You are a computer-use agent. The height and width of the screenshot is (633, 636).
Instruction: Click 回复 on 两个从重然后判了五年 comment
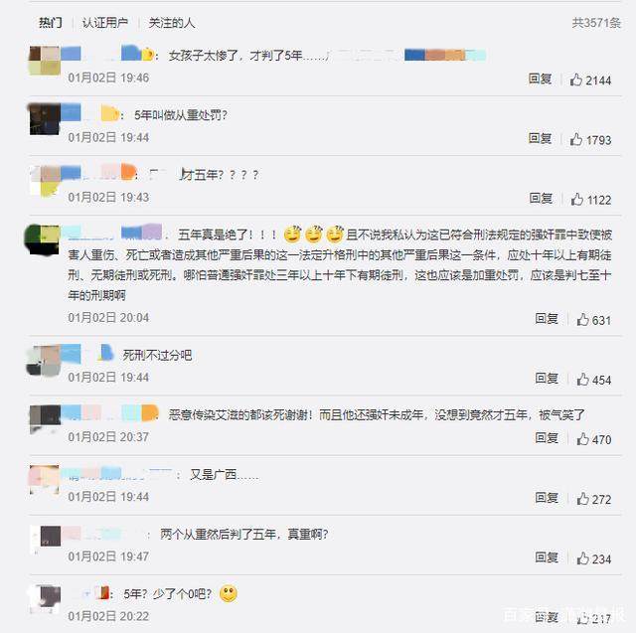(547, 557)
